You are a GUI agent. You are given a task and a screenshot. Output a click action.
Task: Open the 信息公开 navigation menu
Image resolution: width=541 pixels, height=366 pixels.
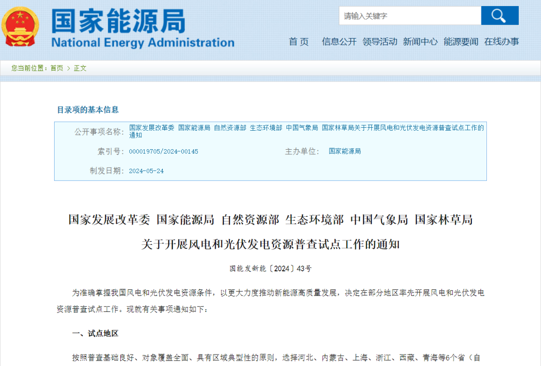[339, 42]
